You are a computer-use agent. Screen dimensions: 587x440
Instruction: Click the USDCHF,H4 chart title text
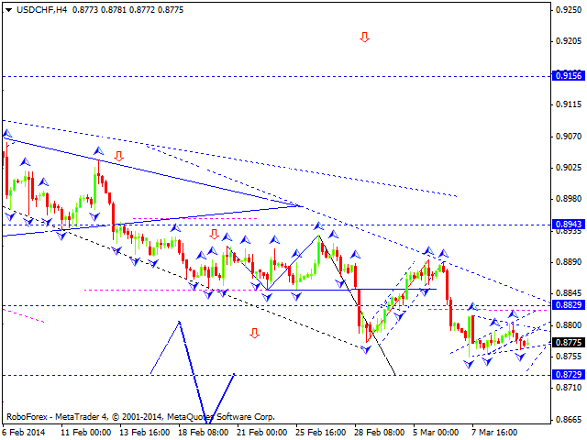pyautogui.click(x=33, y=8)
